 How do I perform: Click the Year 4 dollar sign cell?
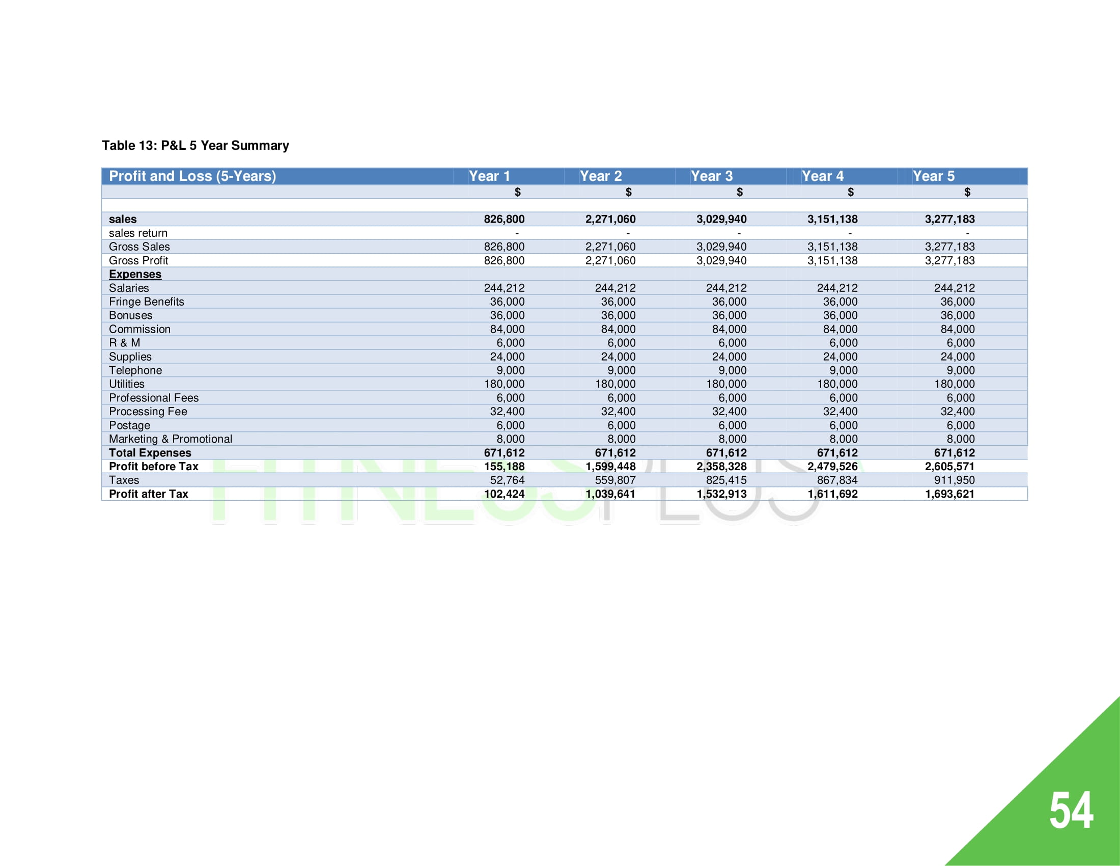pos(850,192)
